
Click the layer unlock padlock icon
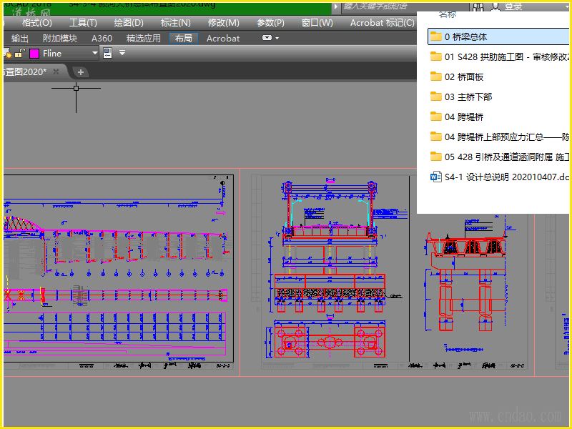click(20, 53)
